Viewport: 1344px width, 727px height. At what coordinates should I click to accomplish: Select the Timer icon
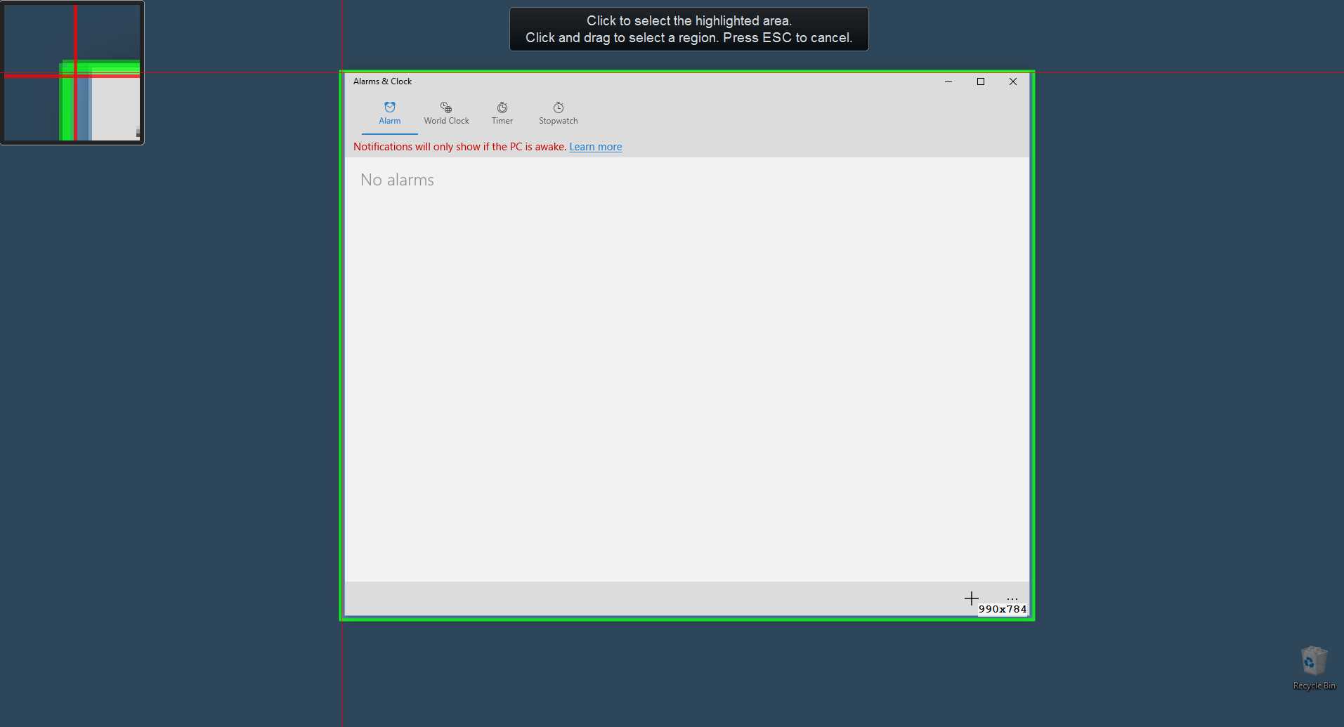[x=502, y=107]
